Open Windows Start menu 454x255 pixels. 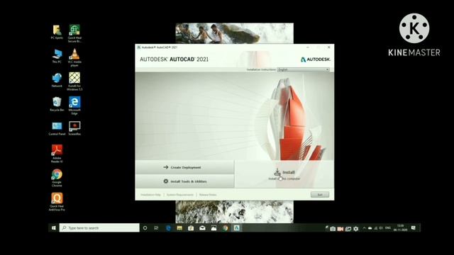[x=54, y=228]
